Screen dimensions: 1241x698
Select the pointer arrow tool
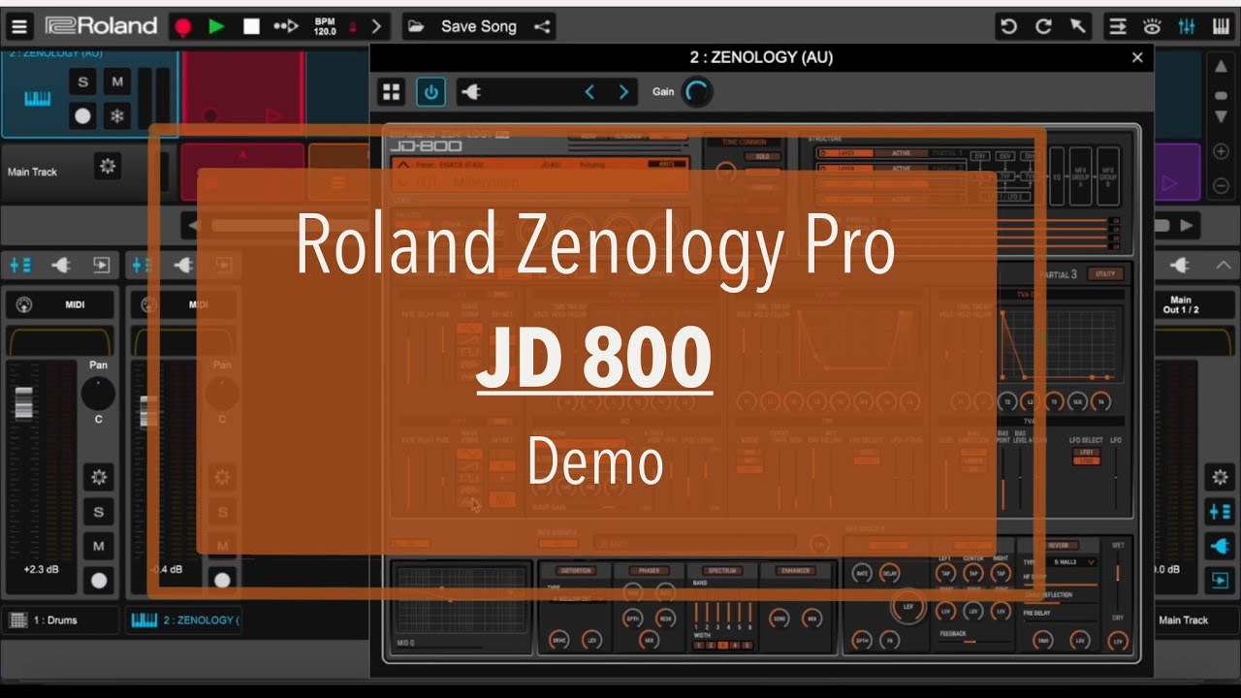[1078, 26]
